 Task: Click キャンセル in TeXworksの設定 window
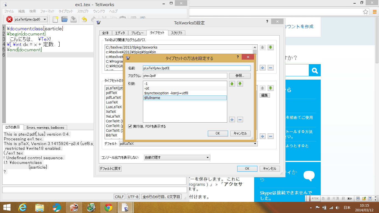point(270,169)
